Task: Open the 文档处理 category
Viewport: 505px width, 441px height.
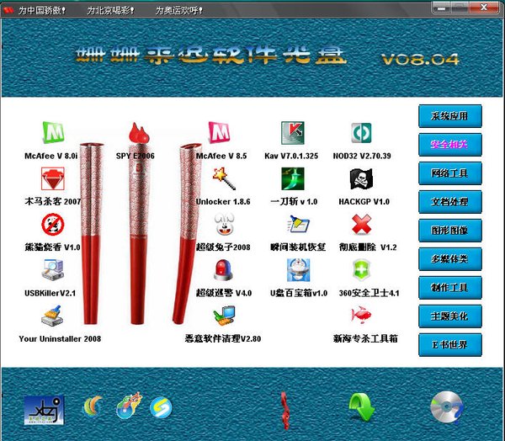Action: pyautogui.click(x=450, y=202)
